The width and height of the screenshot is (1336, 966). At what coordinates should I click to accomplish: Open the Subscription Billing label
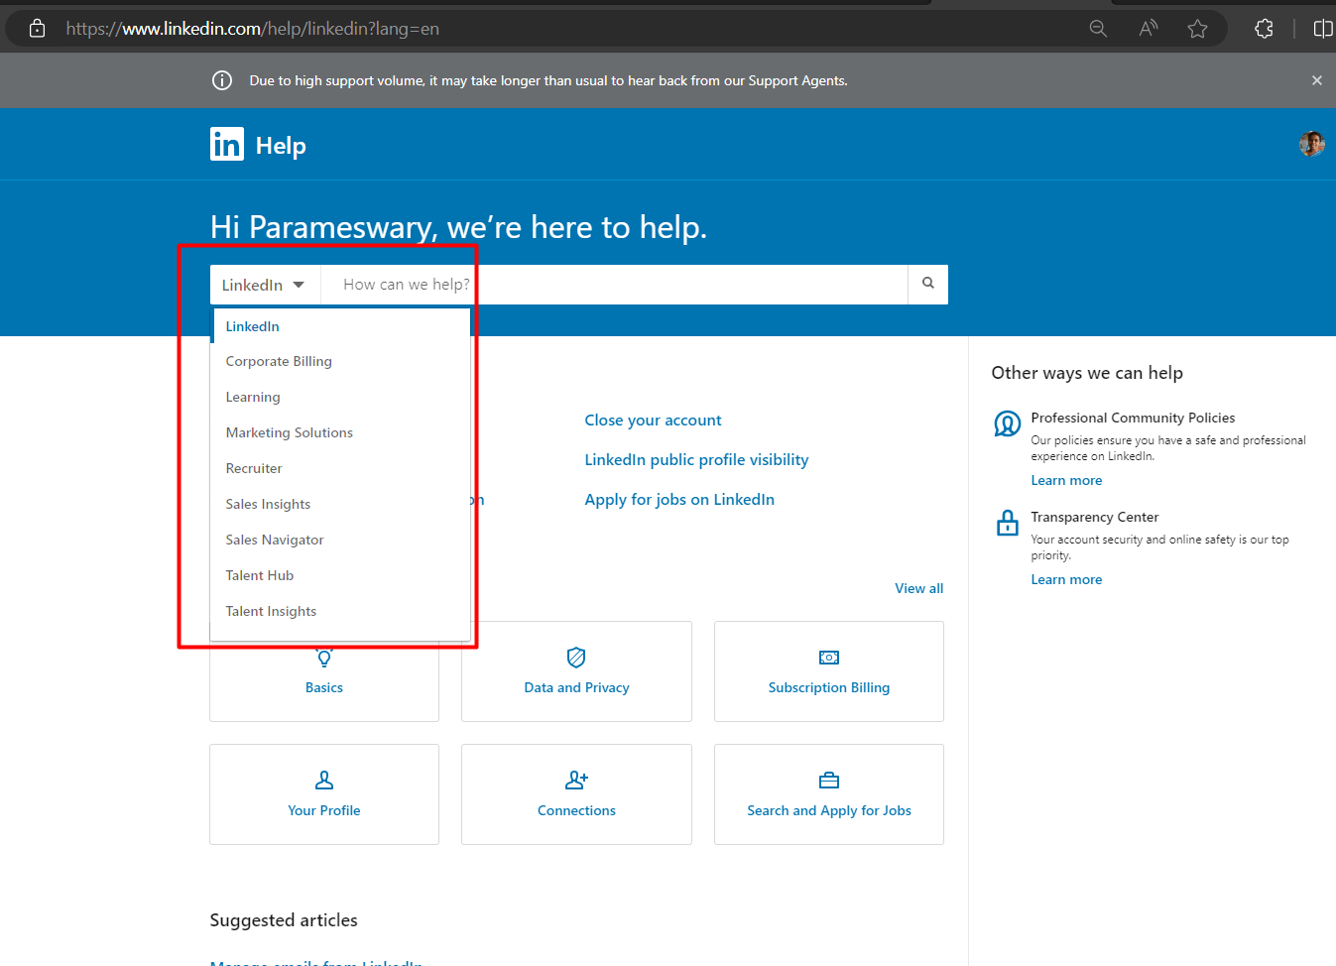tap(829, 687)
